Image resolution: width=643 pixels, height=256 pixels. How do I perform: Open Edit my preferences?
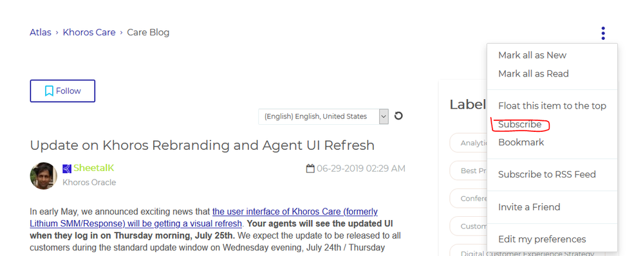point(542,239)
